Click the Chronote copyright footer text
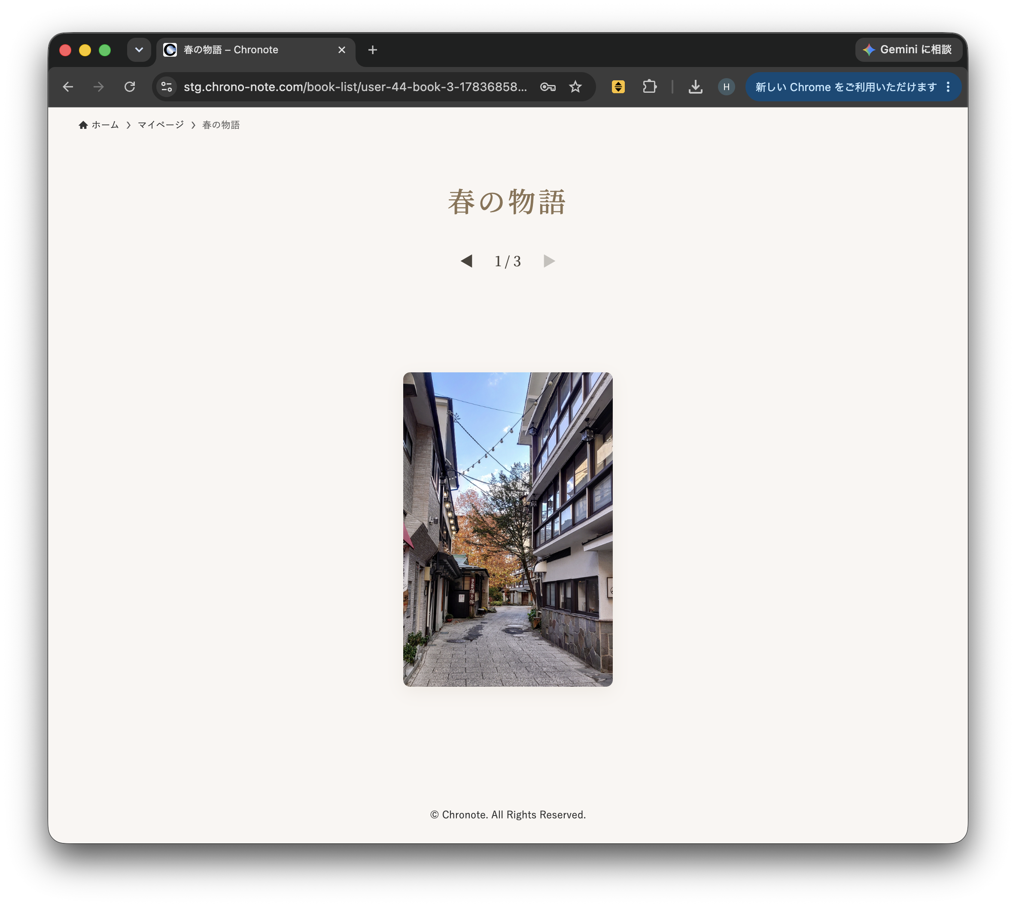This screenshot has width=1016, height=907. (x=507, y=814)
